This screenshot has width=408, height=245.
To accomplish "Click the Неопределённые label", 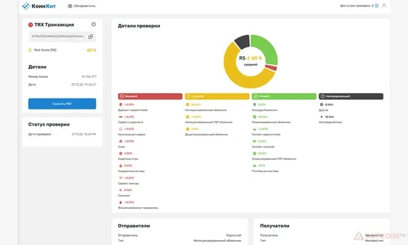I will [330, 122].
